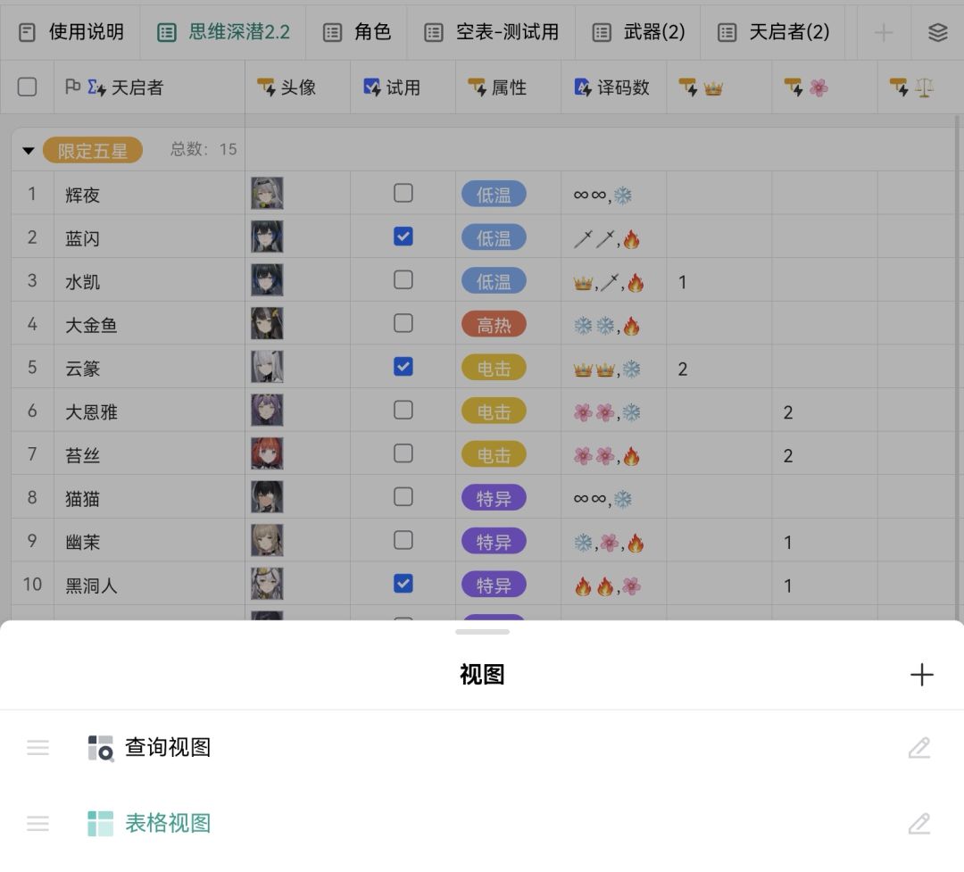Uncheck 试用 box for 蓝闪
This screenshot has width=964, height=872.
click(403, 237)
